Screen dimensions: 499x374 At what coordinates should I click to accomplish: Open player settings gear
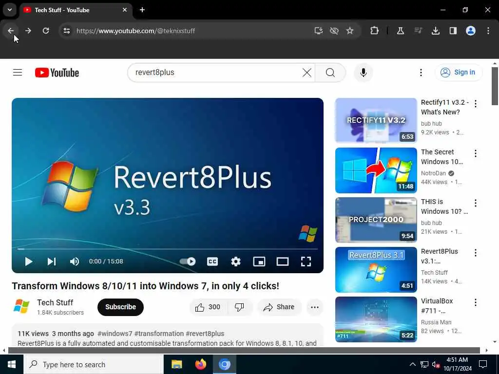(235, 262)
